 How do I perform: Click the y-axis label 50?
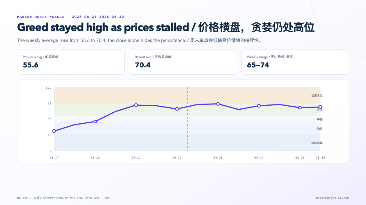pos(49,119)
